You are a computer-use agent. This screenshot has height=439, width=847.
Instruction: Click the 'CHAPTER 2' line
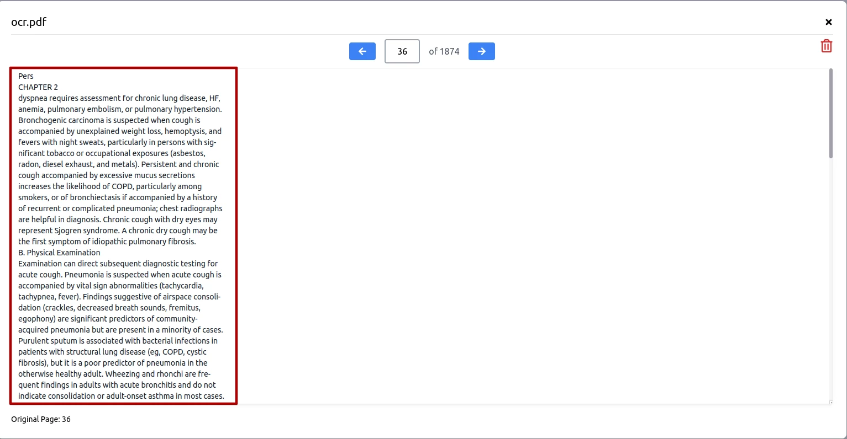point(38,87)
